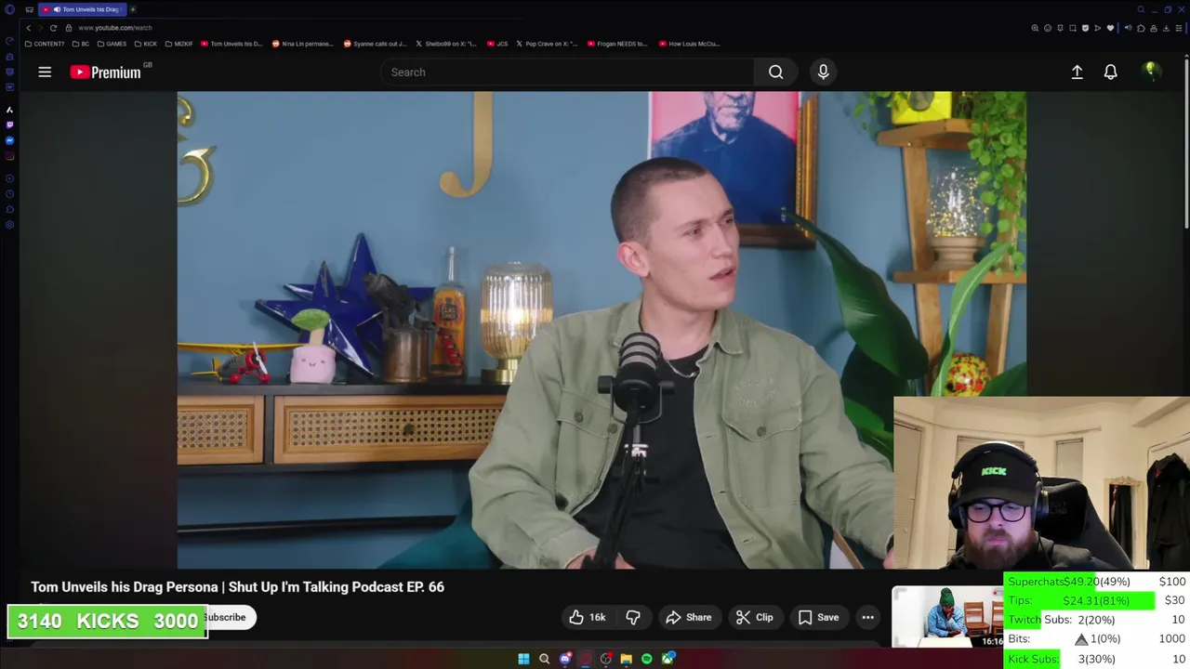Open the extensions cube icon
This screenshot has width=1190, height=669.
pos(1141,28)
